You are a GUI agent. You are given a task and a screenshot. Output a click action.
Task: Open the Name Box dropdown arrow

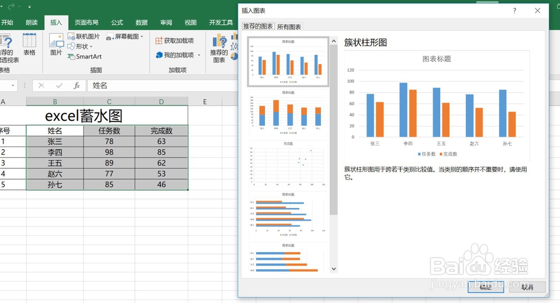point(13,86)
